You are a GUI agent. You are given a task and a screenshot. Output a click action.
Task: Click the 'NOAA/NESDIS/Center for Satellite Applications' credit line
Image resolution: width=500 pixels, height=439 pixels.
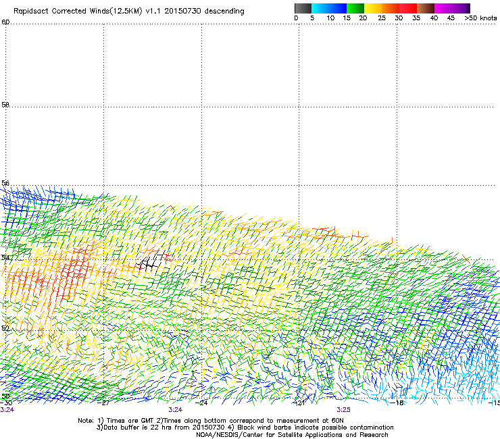[292, 435]
